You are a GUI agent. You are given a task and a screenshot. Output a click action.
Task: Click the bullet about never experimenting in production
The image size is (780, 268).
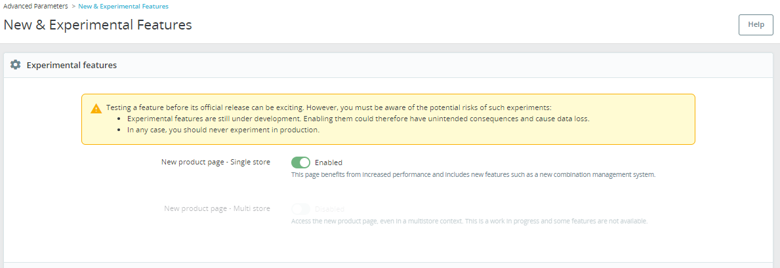click(223, 130)
